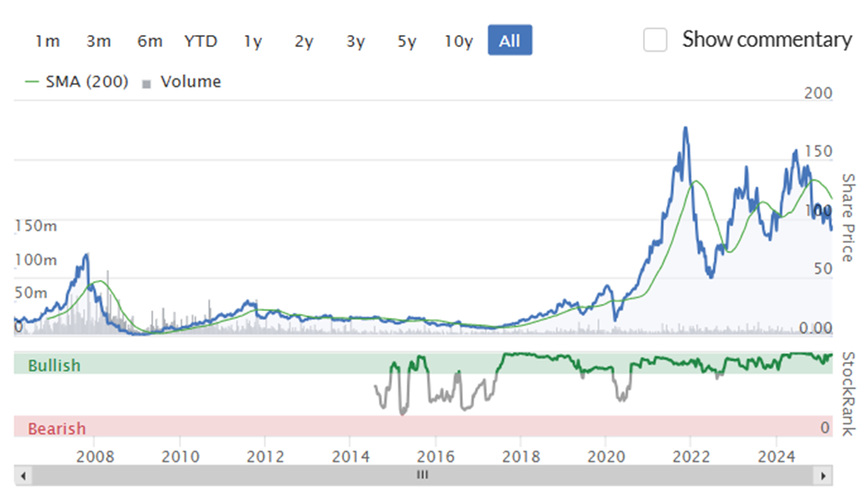Screen dimensions: 867x495
Task: Click the 50m volume axis label
Action: pyautogui.click(x=31, y=293)
